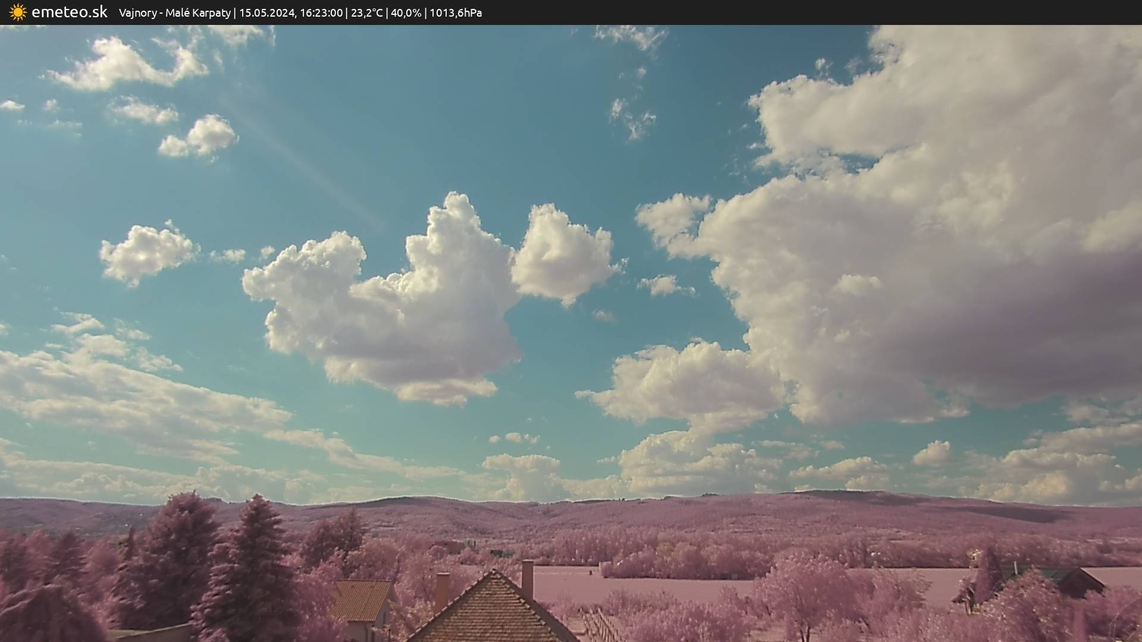Click the small cloud right of central cumulus
Screen dimensions: 1142x642
tap(562, 253)
